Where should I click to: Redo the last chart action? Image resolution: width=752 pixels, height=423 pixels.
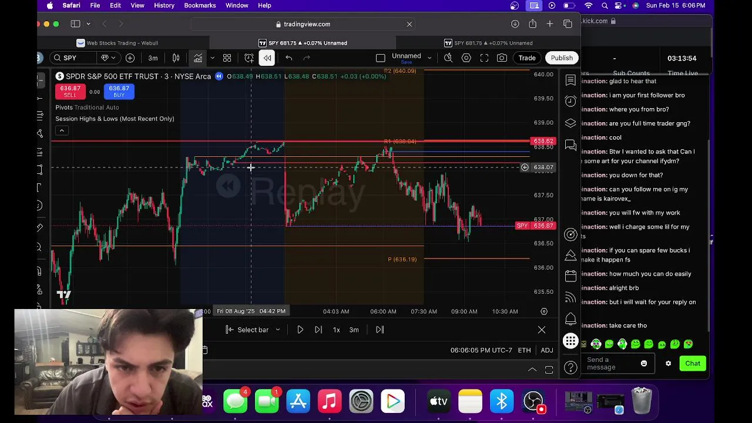[x=307, y=58]
